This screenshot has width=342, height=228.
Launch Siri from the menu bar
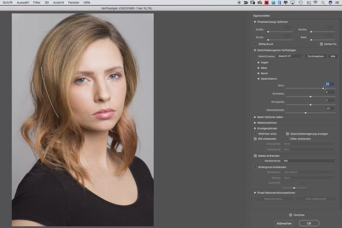331,3
